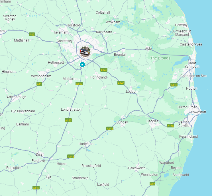The height and width of the screenshot is (196, 212).
Task: Click the Wroxham place label
Action: (x=113, y=22)
